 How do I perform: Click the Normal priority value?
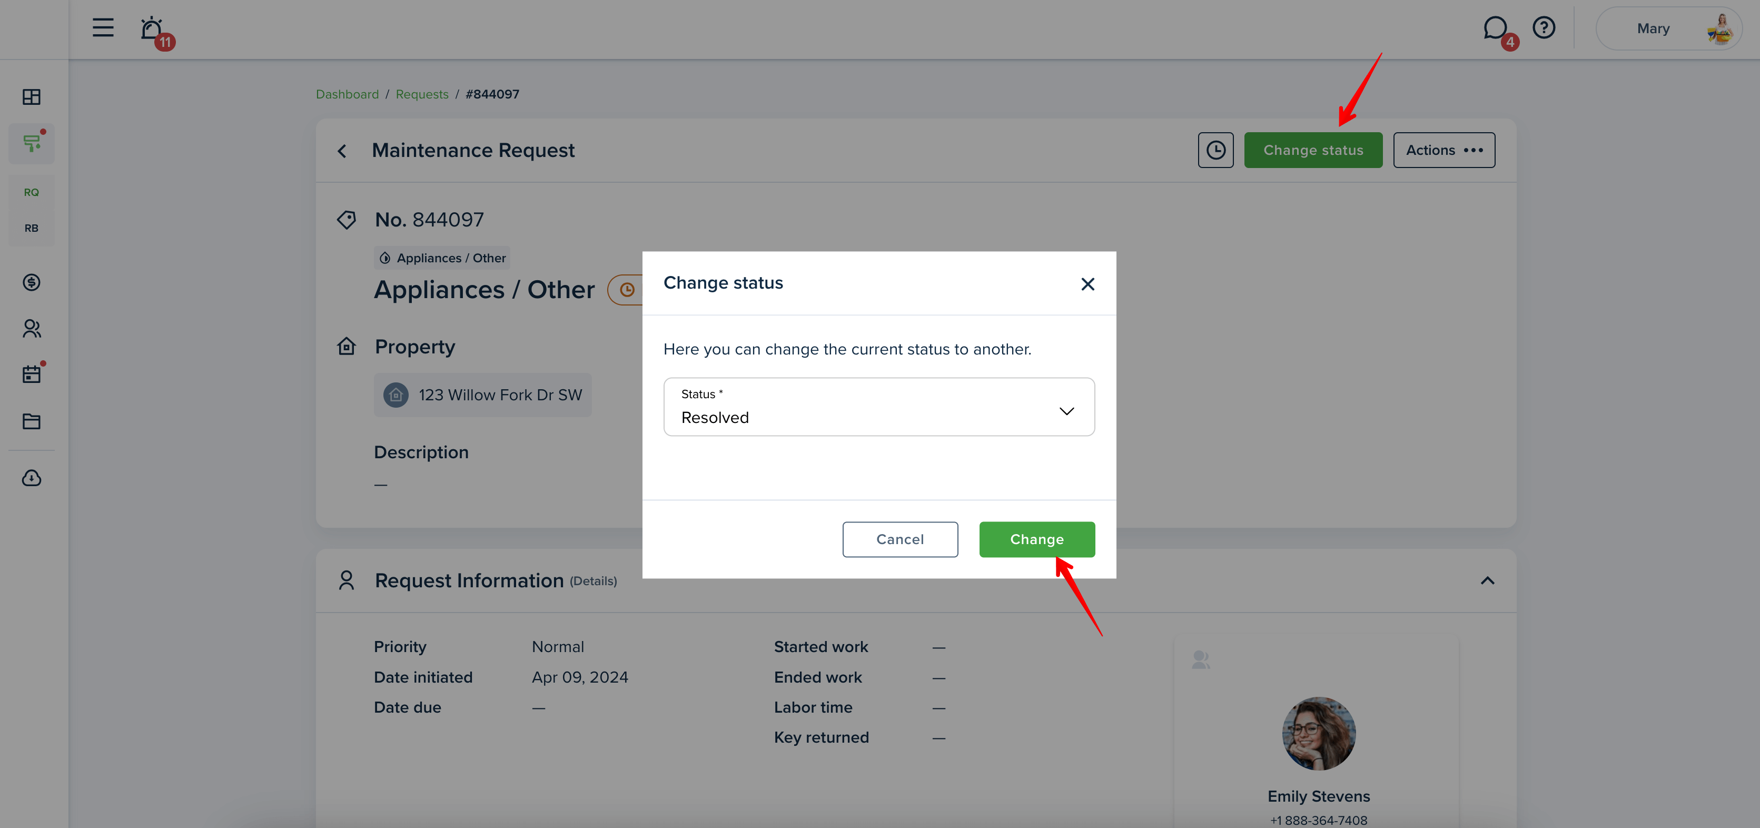(x=558, y=647)
